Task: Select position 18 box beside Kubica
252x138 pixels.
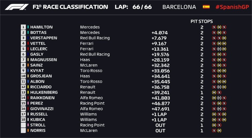Action: click(x=23, y=120)
